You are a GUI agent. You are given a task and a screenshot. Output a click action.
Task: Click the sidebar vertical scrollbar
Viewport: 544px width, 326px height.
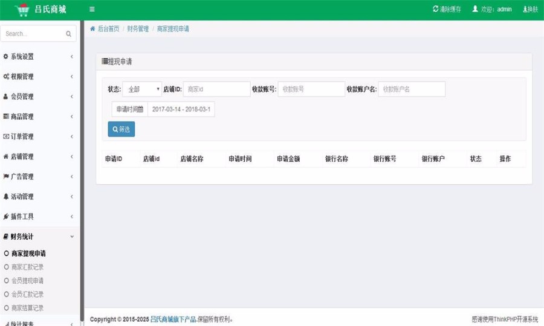coord(82,170)
